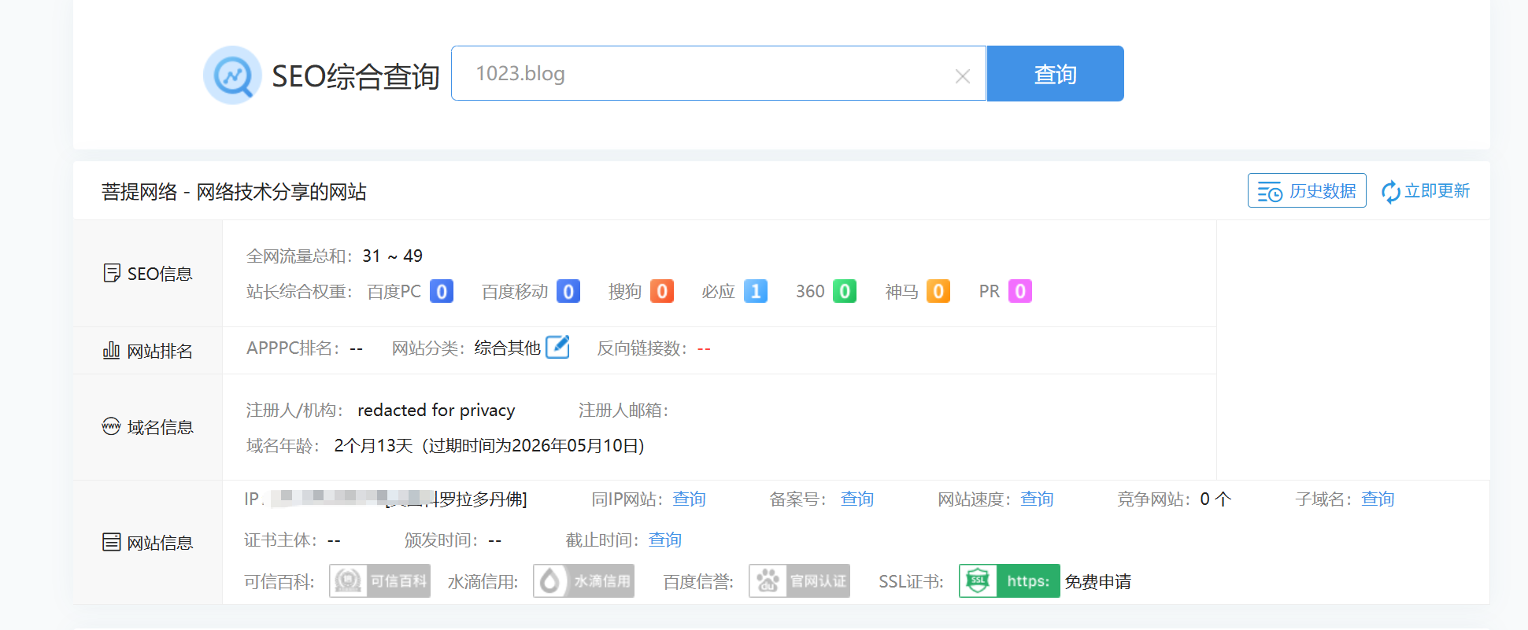Viewport: 1528px width, 630px height.
Task: Query 备案号 via 查询 link
Action: pyautogui.click(x=857, y=499)
